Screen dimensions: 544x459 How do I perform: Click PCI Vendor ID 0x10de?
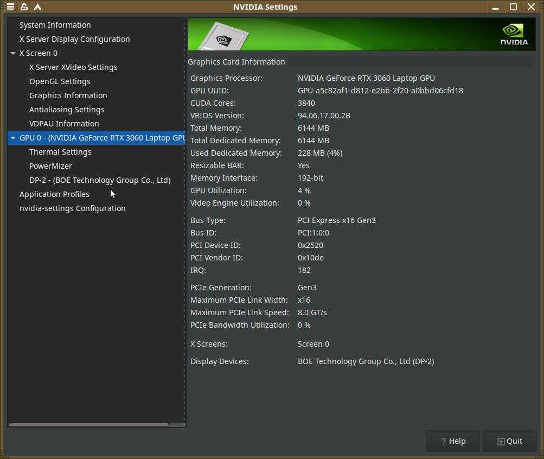(311, 258)
